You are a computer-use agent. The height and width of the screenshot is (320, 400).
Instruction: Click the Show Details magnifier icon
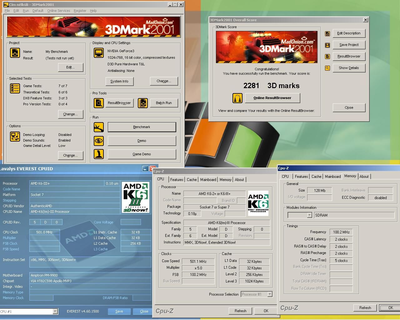pyautogui.click(x=327, y=68)
